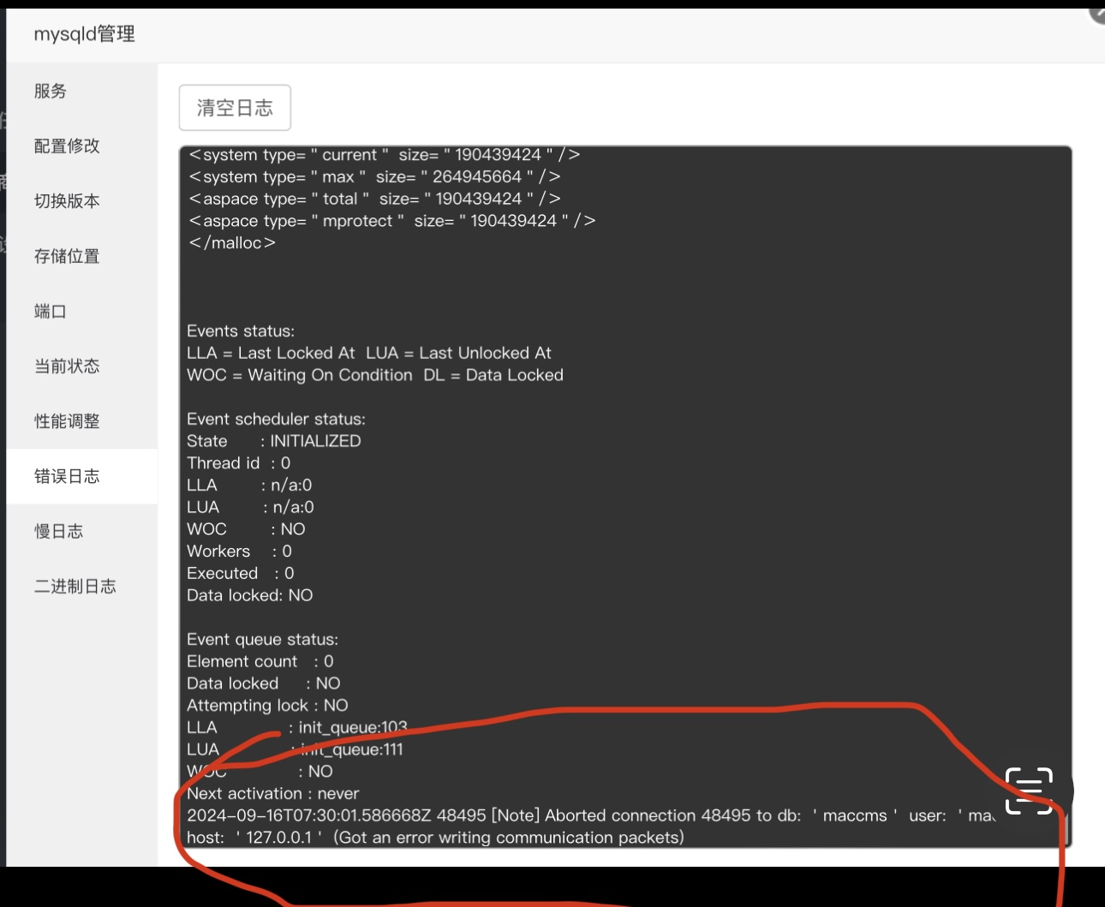
Task: Click the 'WOC = Waiting On Condition' line
Action: point(375,375)
